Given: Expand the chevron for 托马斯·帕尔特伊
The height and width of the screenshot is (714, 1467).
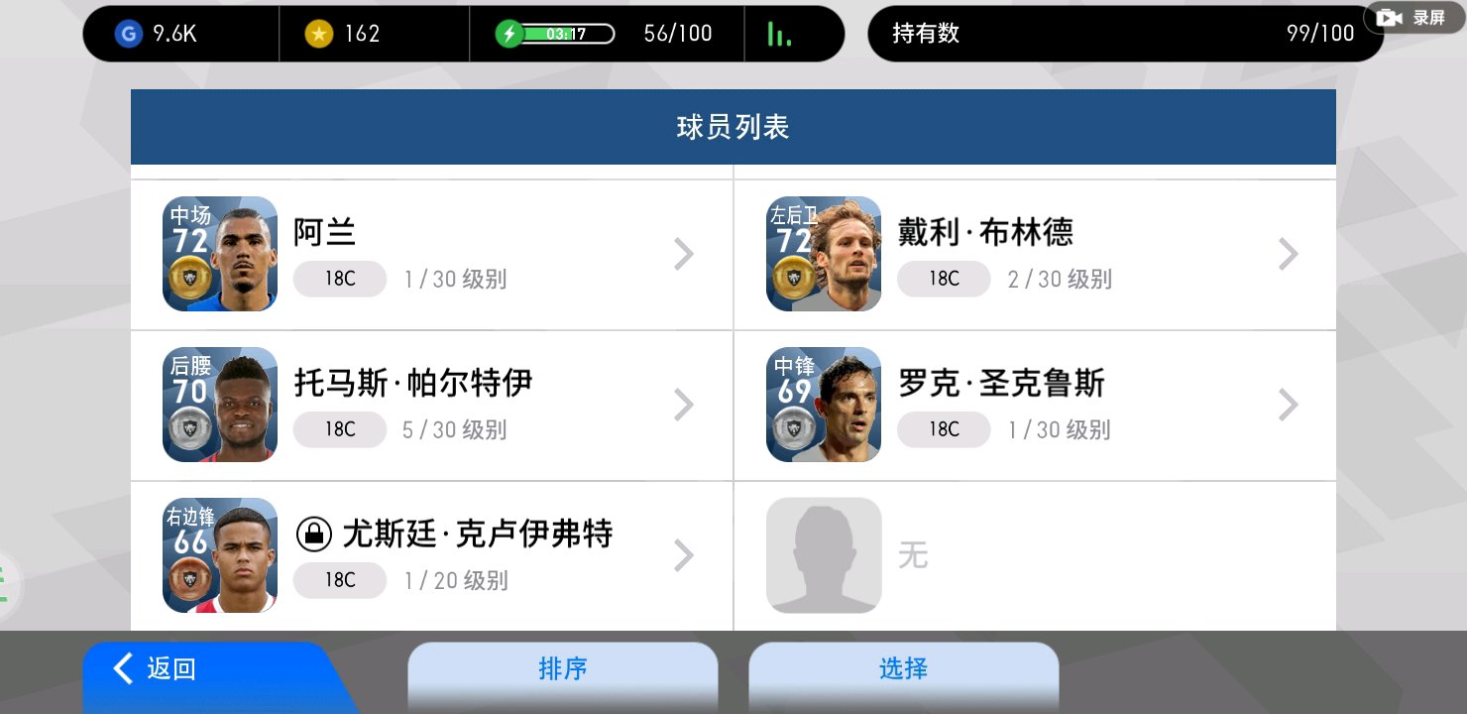Looking at the screenshot, I should [x=683, y=405].
